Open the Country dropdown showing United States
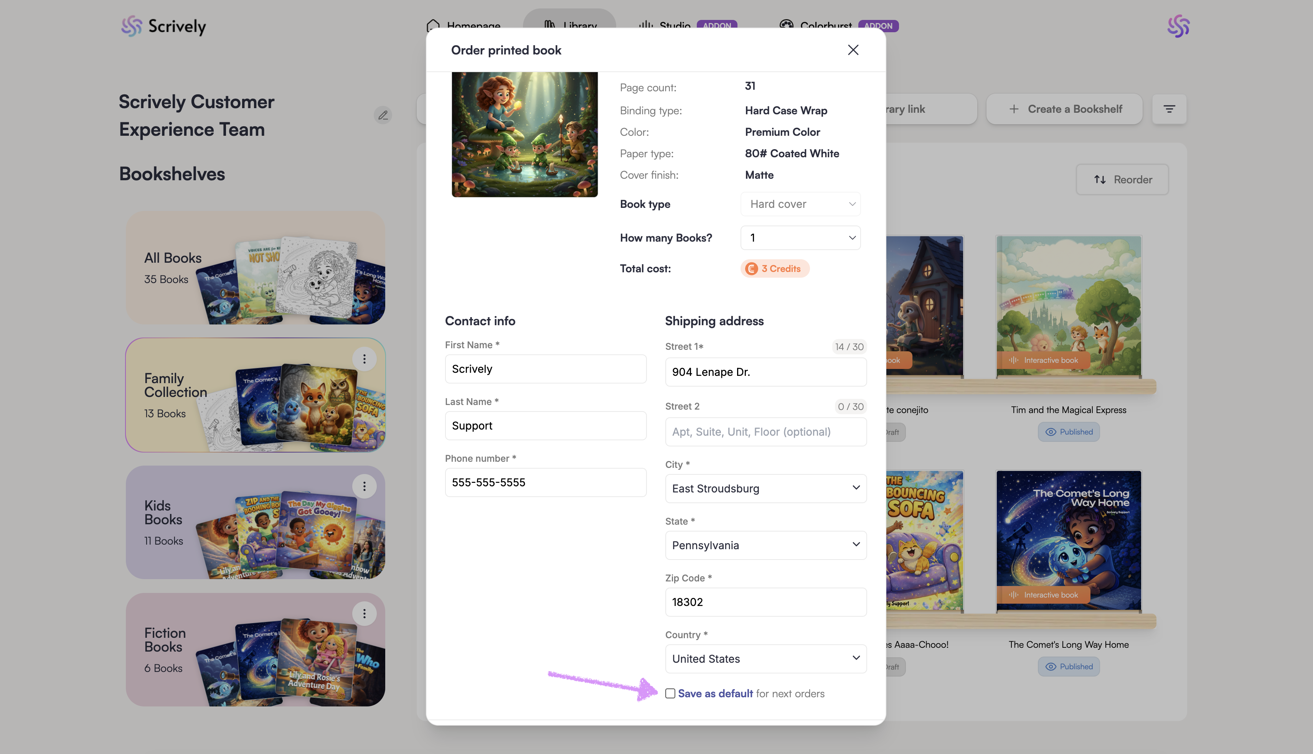1313x754 pixels. [x=765, y=659]
